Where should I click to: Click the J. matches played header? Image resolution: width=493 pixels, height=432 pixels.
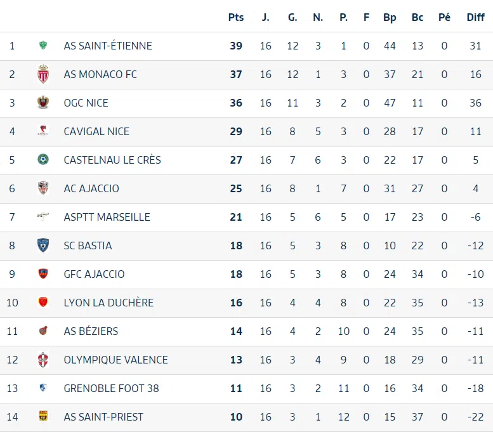(x=265, y=18)
